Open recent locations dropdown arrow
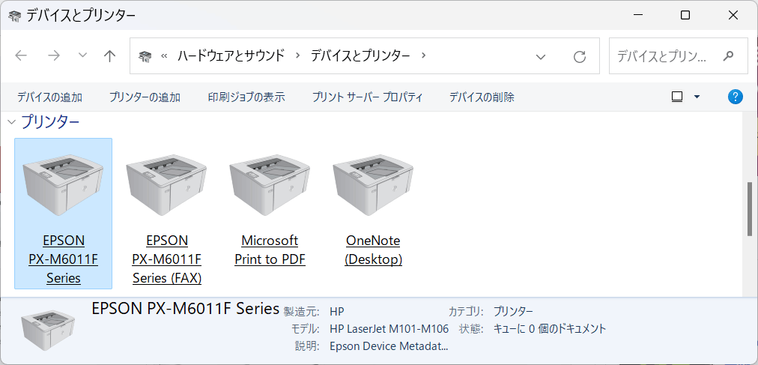This screenshot has height=365, width=758. 82,56
